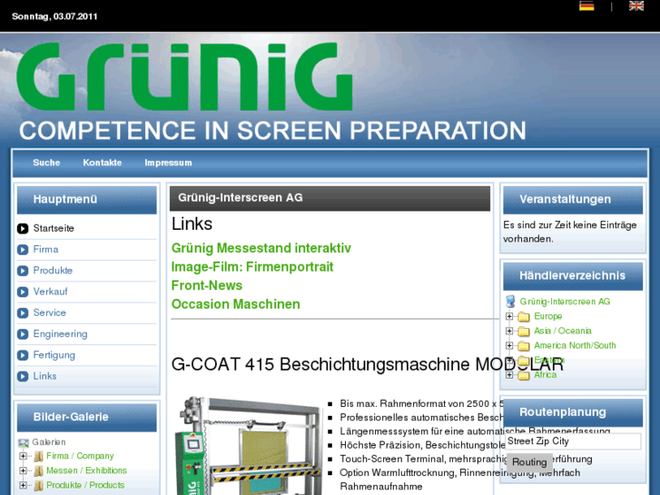Open the Firma / Company gallery link

[80, 456]
